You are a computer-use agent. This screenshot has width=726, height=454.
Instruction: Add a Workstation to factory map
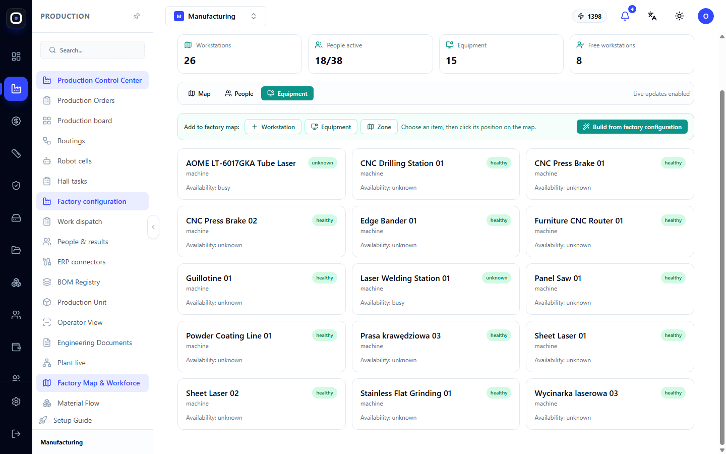(273, 127)
